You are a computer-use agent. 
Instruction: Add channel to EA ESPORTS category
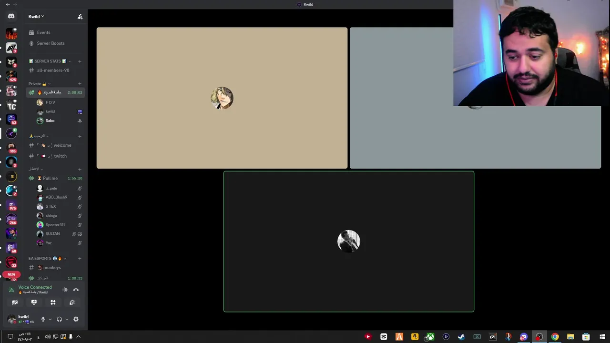point(80,258)
